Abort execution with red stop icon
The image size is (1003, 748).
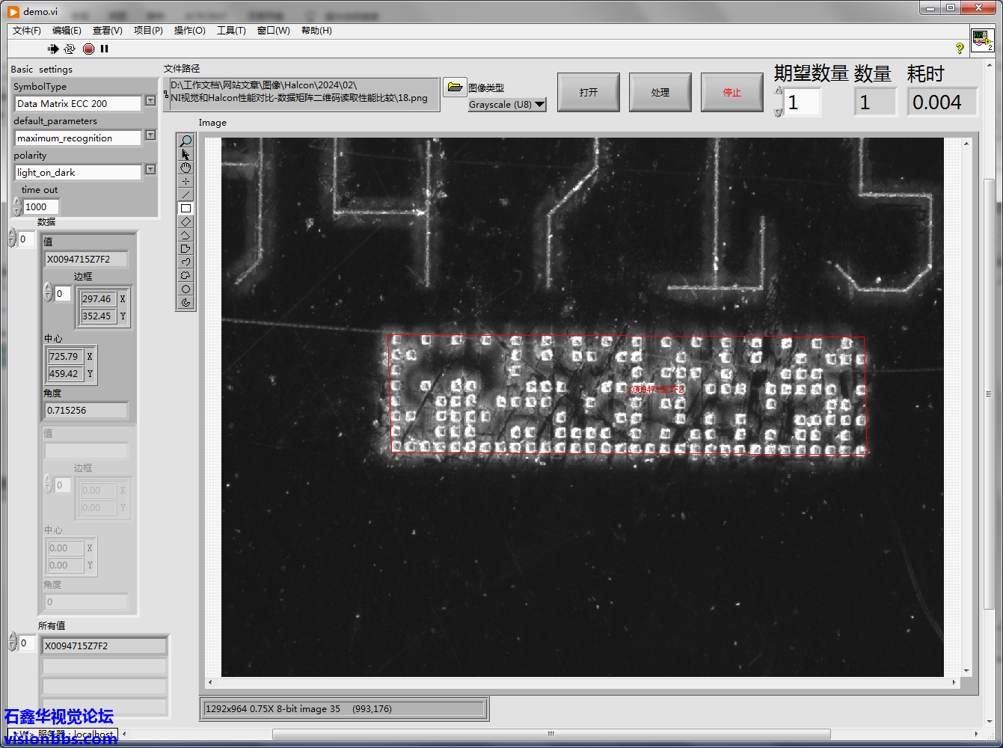pos(88,49)
